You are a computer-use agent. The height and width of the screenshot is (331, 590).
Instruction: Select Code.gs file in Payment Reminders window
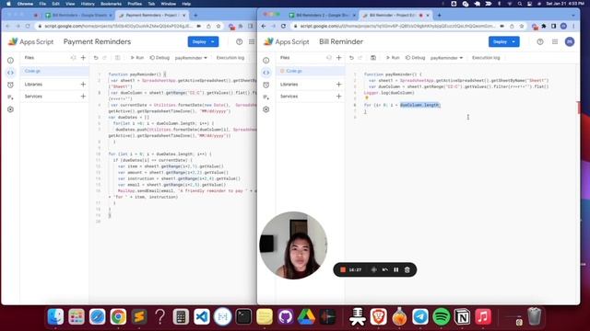pyautogui.click(x=54, y=71)
